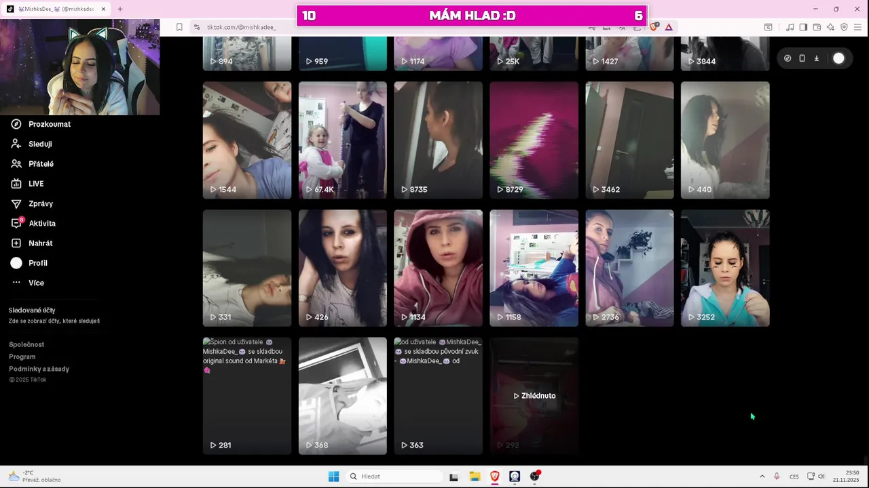Screen dimensions: 869x488
Task: Open the hoodie video with 1134 views
Action: 439,268
